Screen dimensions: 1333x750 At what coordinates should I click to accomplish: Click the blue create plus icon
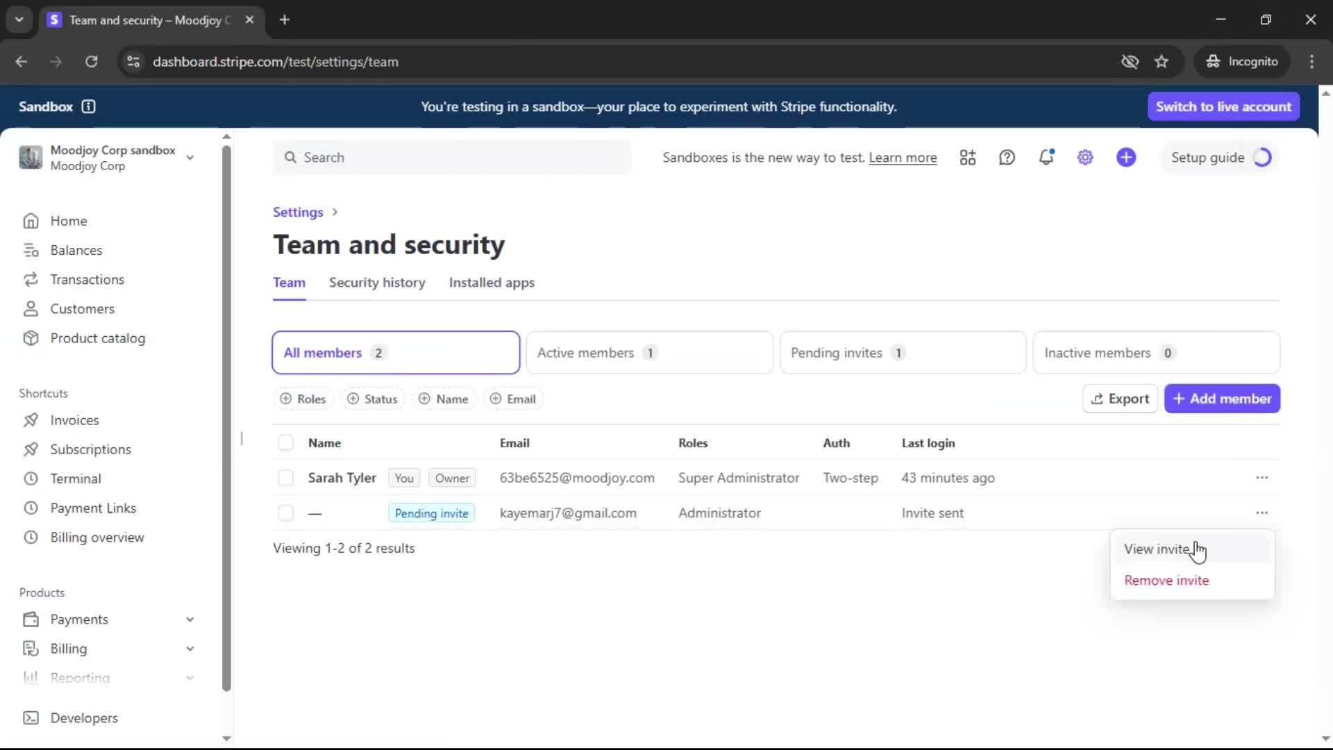tap(1126, 158)
